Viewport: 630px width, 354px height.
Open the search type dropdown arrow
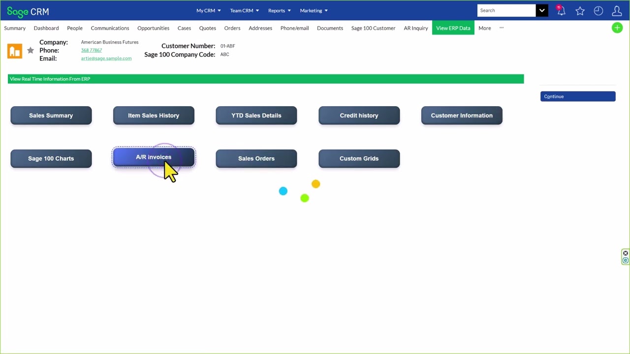(542, 10)
